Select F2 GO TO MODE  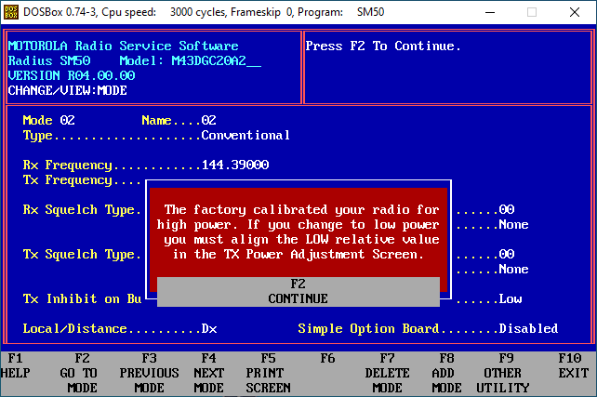click(78, 373)
